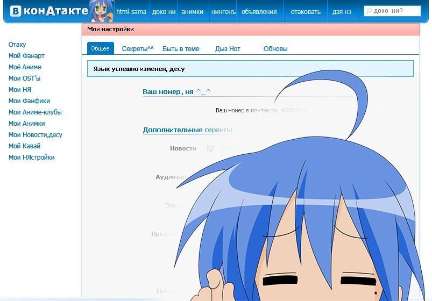
Task: Click анимки in the header menu
Action: click(x=192, y=12)
